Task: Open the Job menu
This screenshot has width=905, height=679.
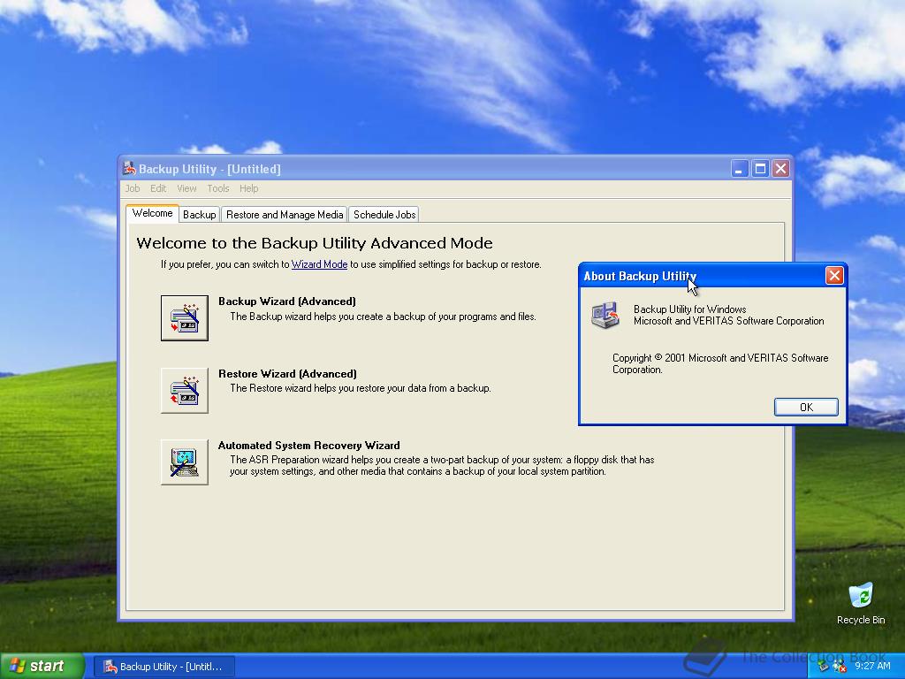Action: (x=133, y=188)
